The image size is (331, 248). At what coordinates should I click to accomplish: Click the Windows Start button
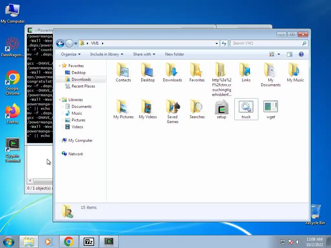pos(8,242)
